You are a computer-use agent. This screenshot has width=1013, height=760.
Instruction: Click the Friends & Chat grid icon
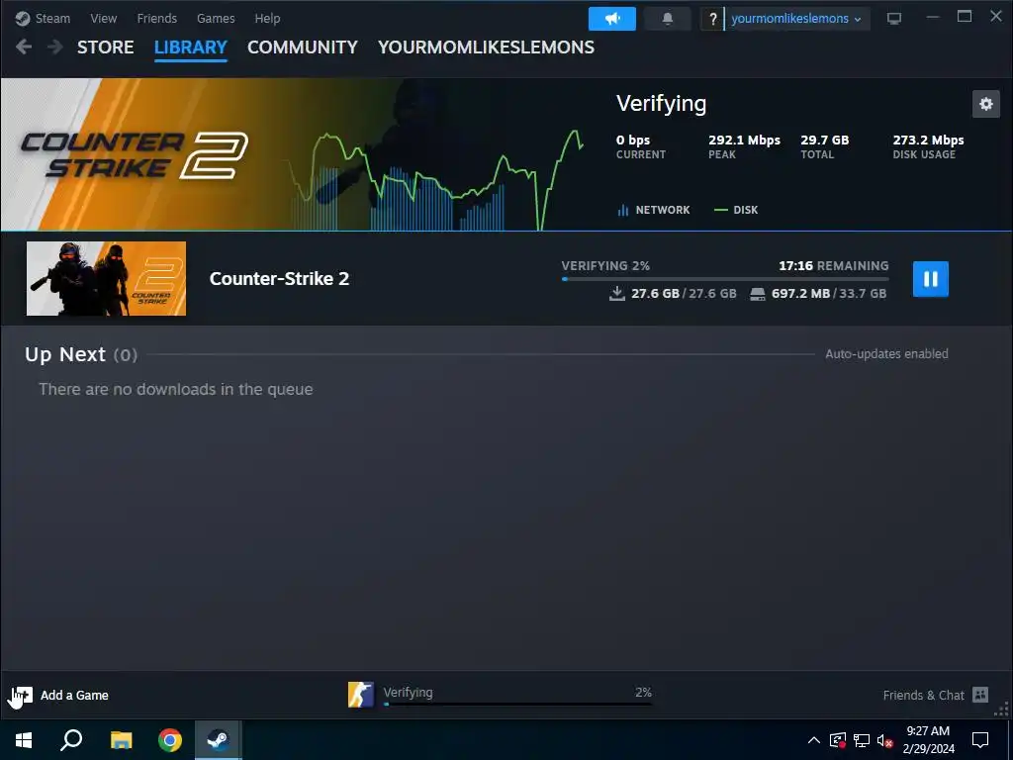(x=980, y=695)
